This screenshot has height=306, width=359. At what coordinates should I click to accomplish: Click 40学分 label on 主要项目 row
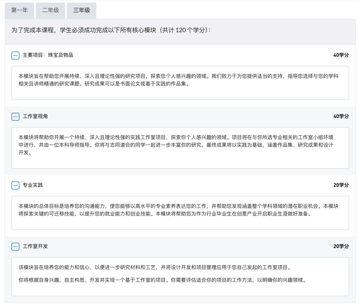click(341, 55)
